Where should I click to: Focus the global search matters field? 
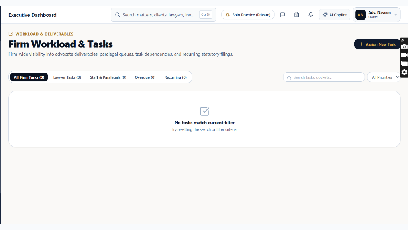pyautogui.click(x=163, y=15)
